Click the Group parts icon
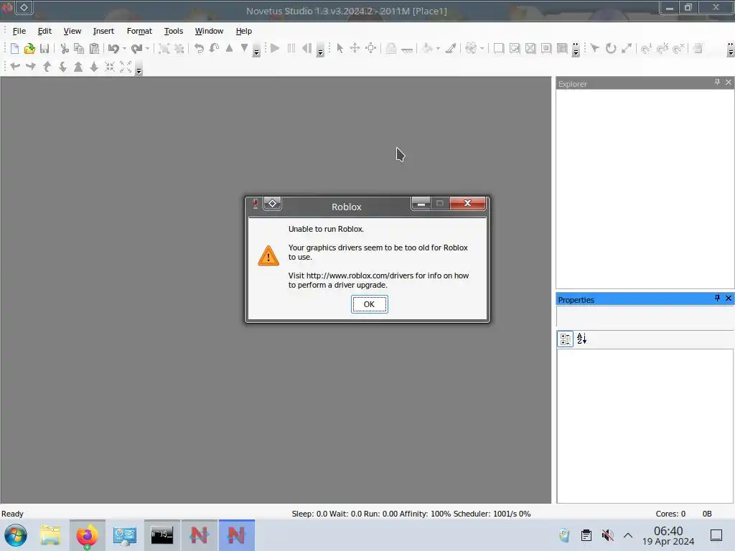This screenshot has width=735, height=551. click(164, 48)
